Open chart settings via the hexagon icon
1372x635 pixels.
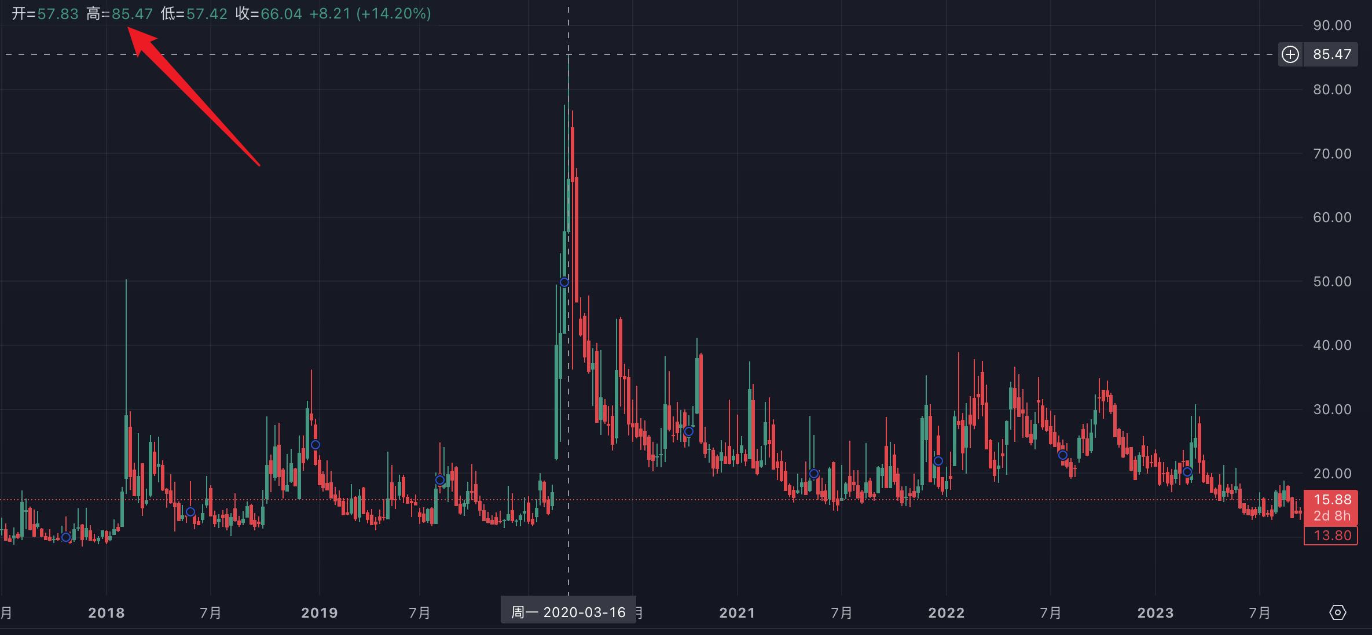[1339, 612]
